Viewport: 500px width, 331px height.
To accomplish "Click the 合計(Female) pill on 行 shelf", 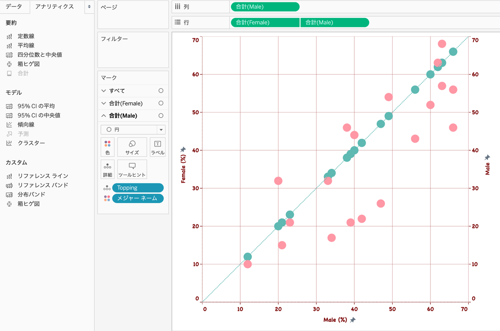I will 265,23.
